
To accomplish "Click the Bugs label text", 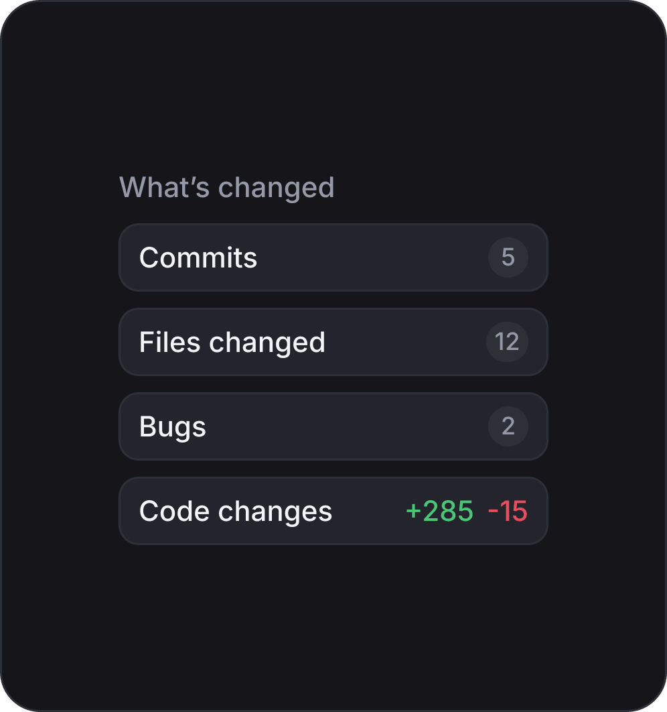I will 172,426.
